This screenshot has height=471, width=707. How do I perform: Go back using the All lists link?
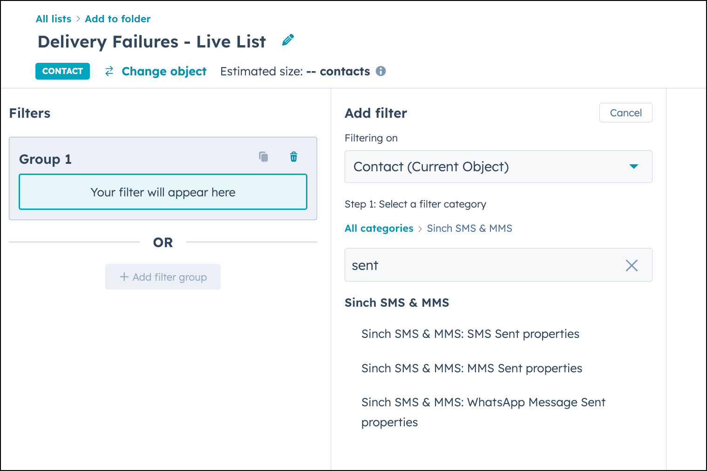coord(53,19)
